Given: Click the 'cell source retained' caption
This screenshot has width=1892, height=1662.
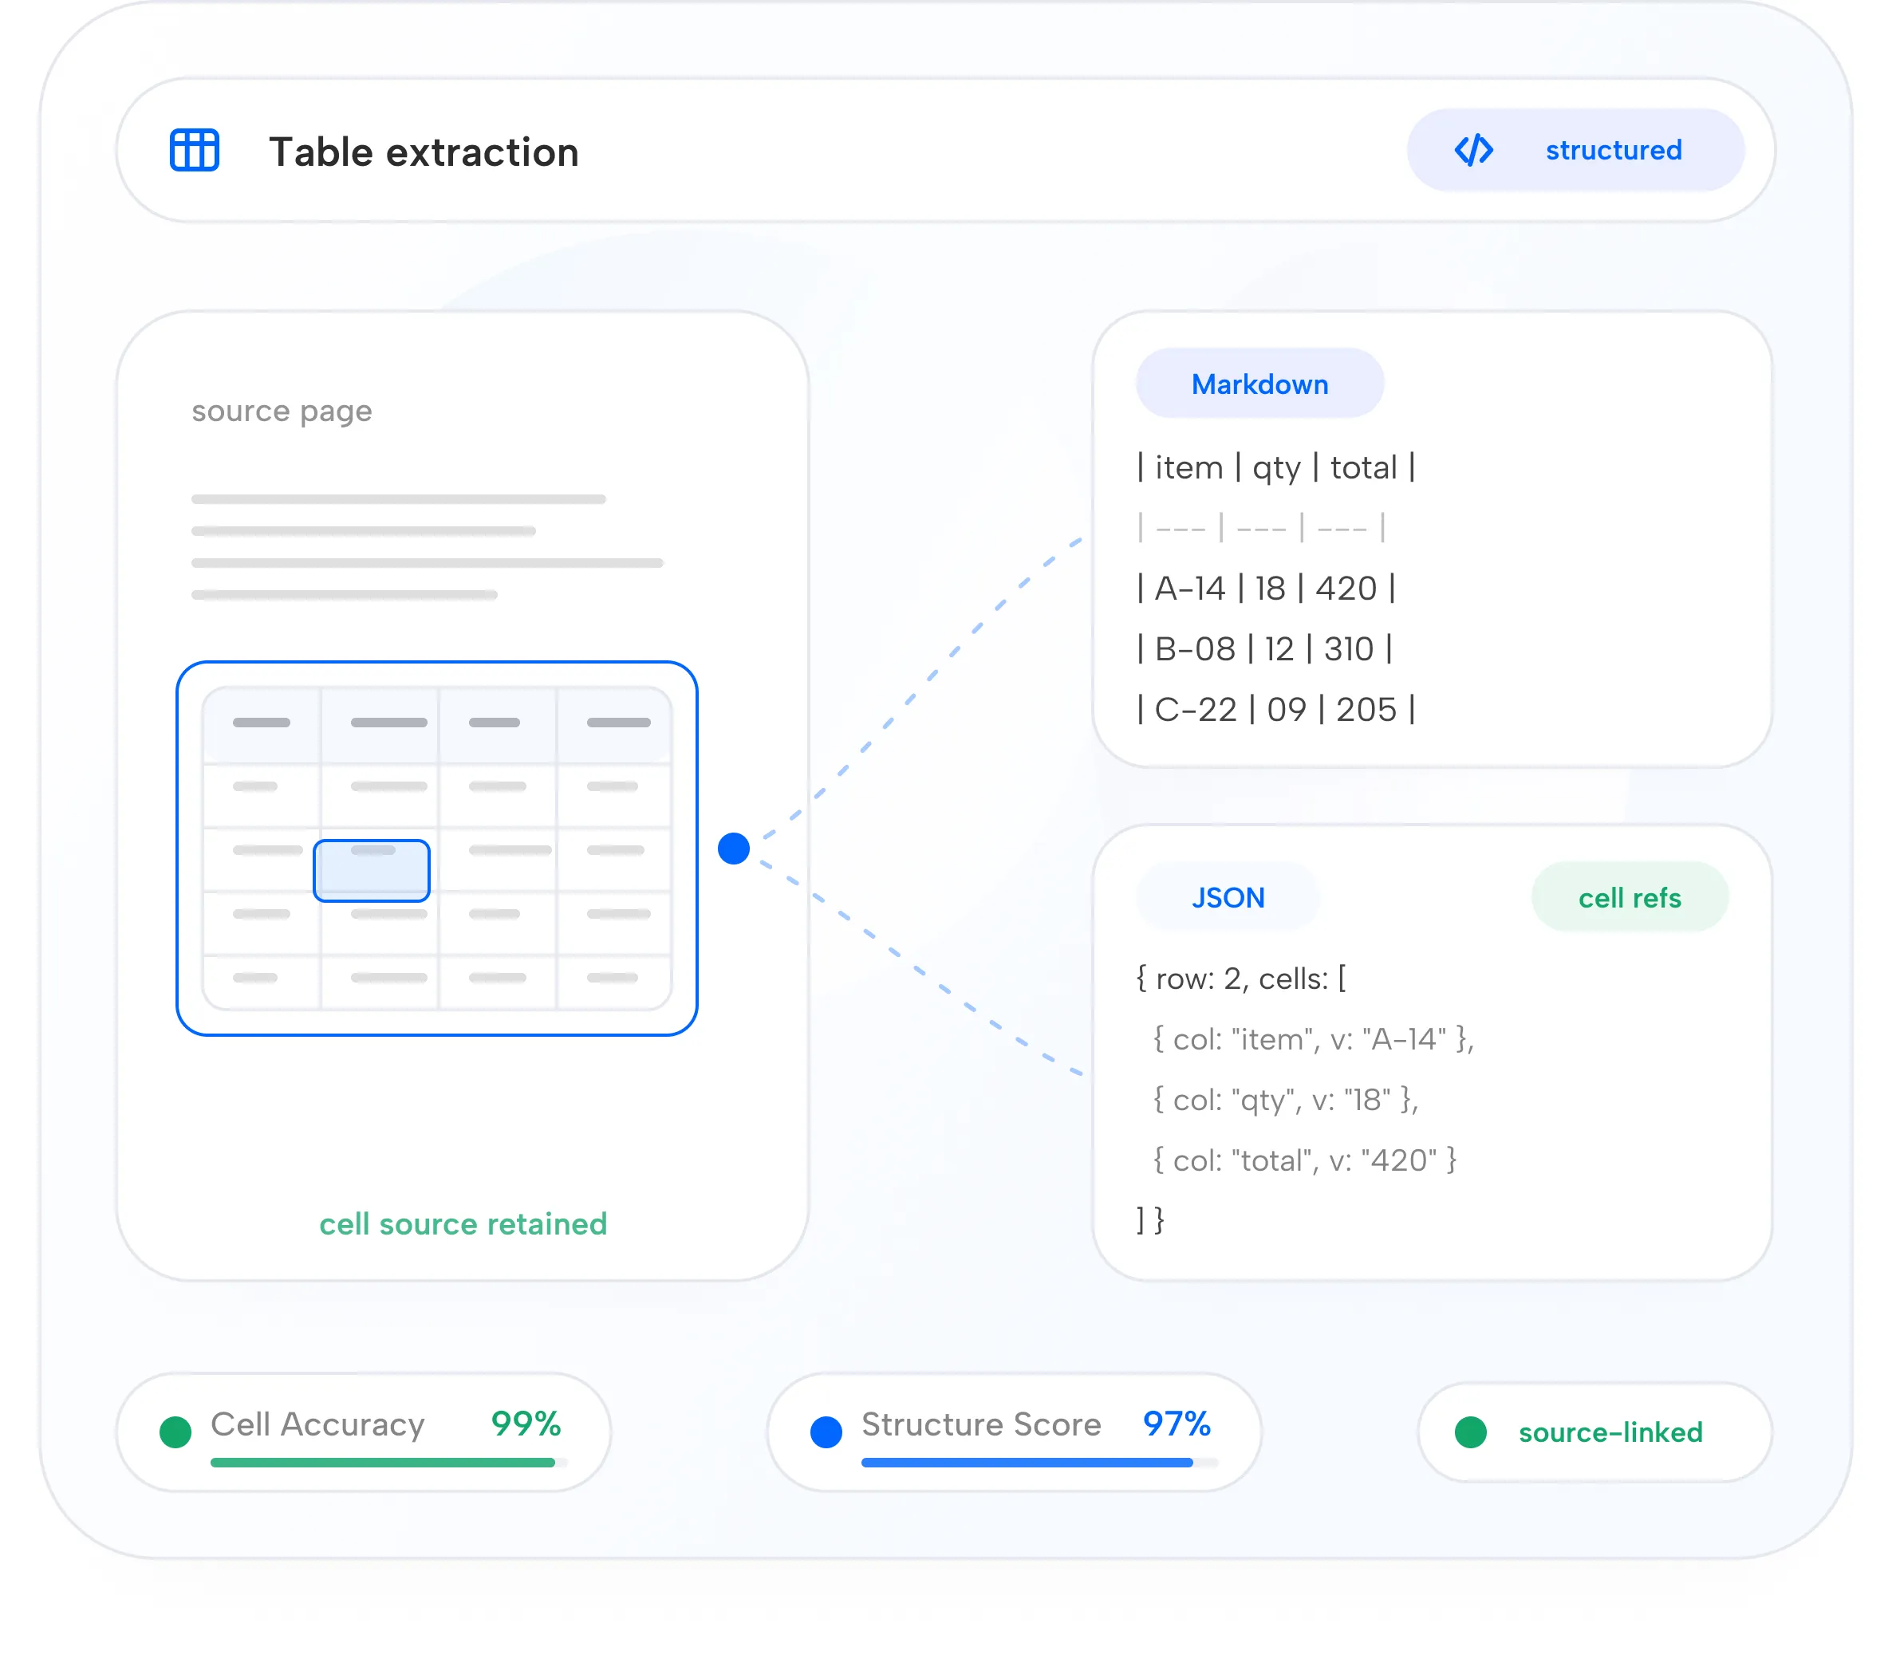Looking at the screenshot, I should click(463, 1223).
